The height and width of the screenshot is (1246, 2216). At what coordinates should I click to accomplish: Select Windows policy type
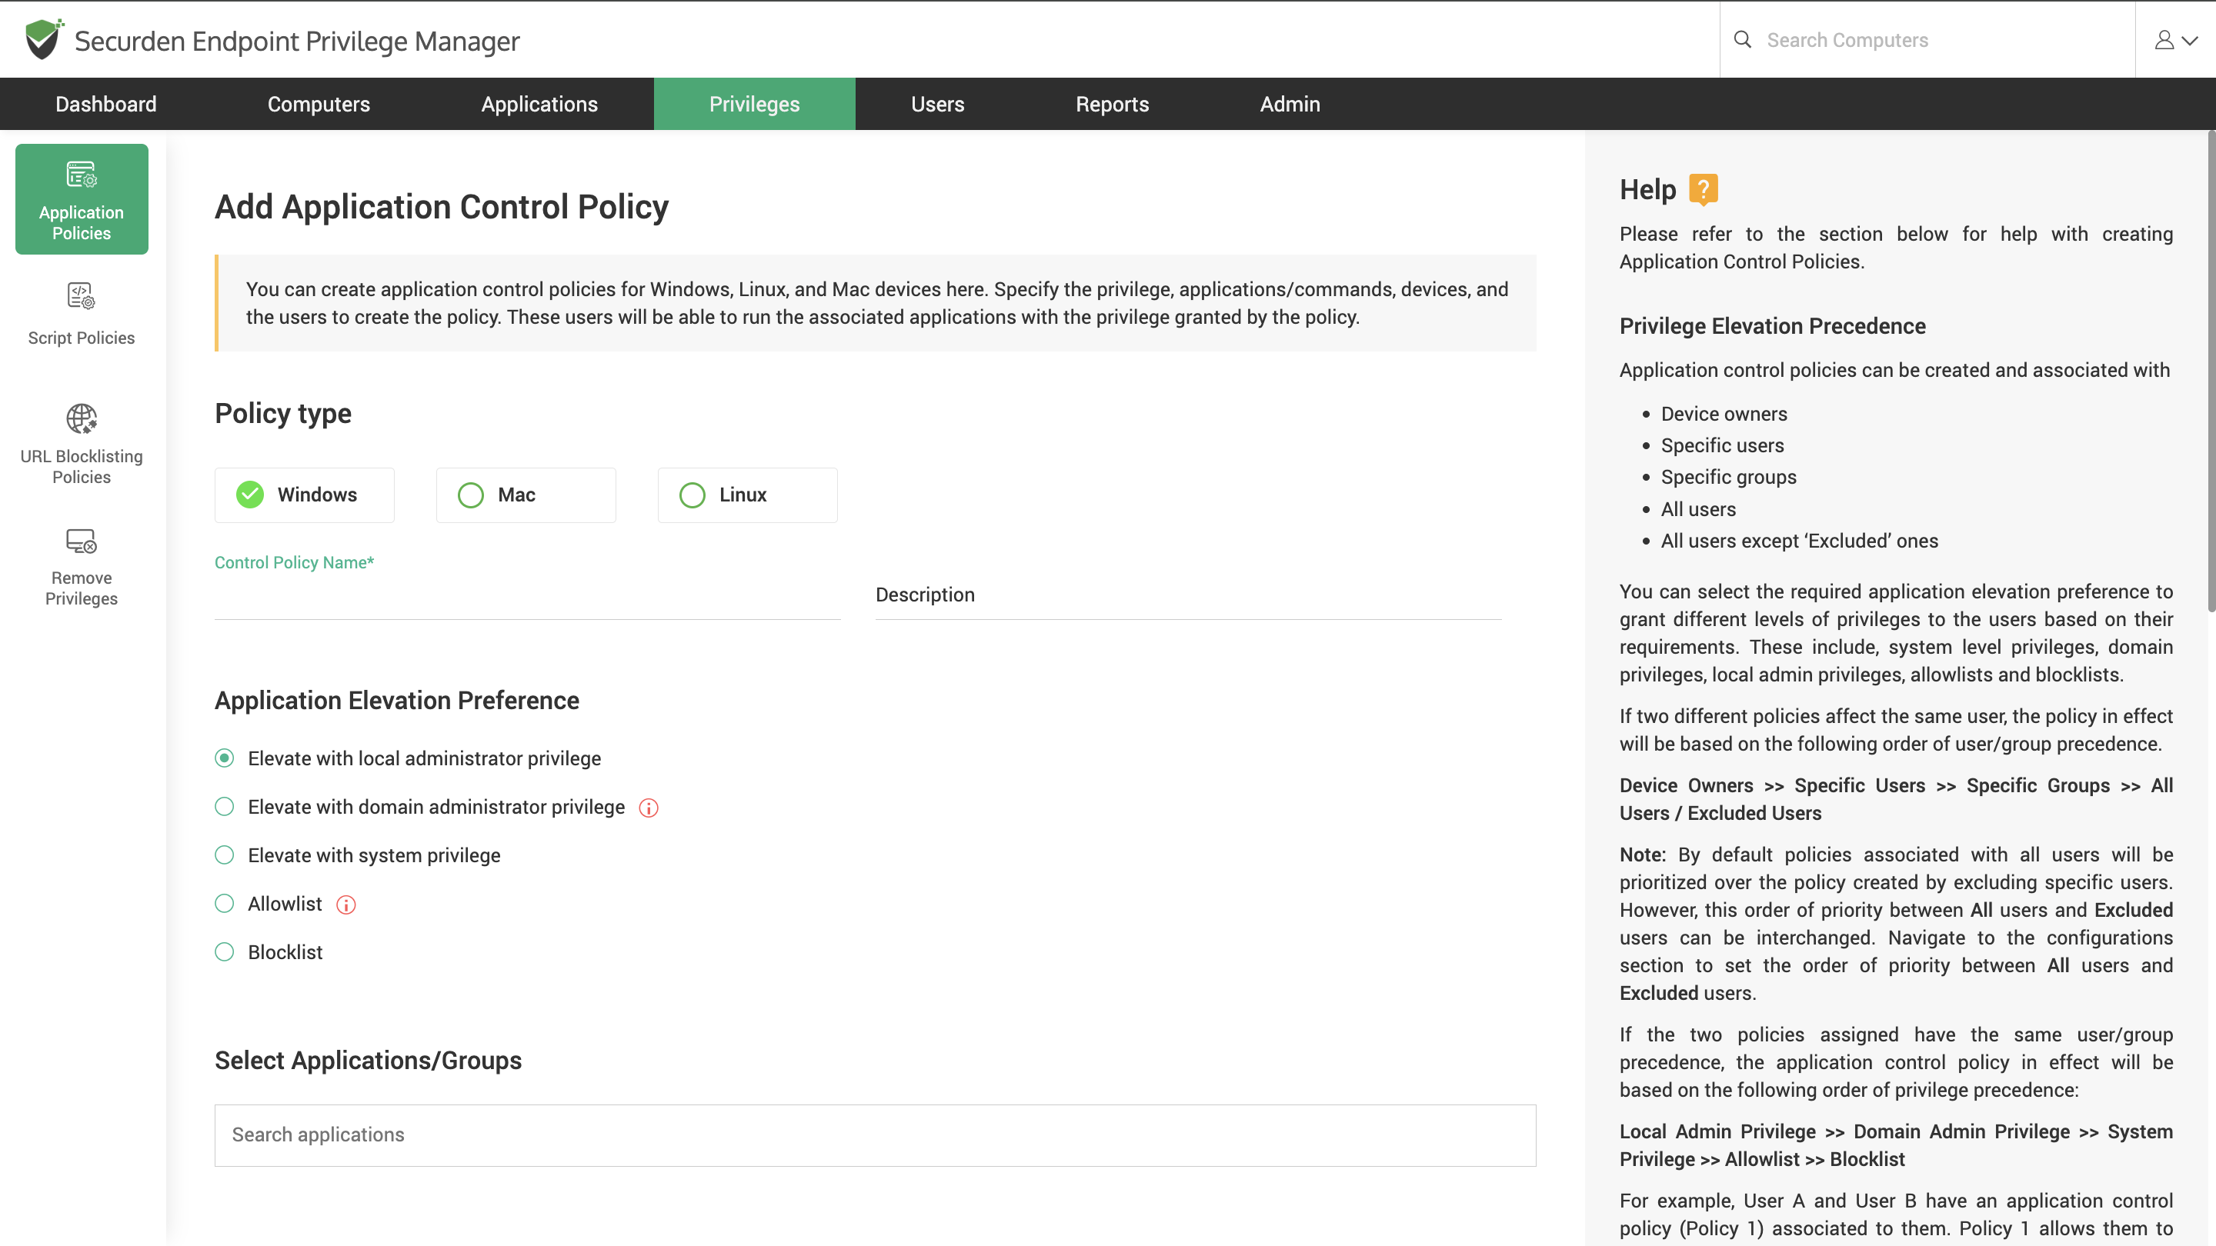click(x=305, y=495)
